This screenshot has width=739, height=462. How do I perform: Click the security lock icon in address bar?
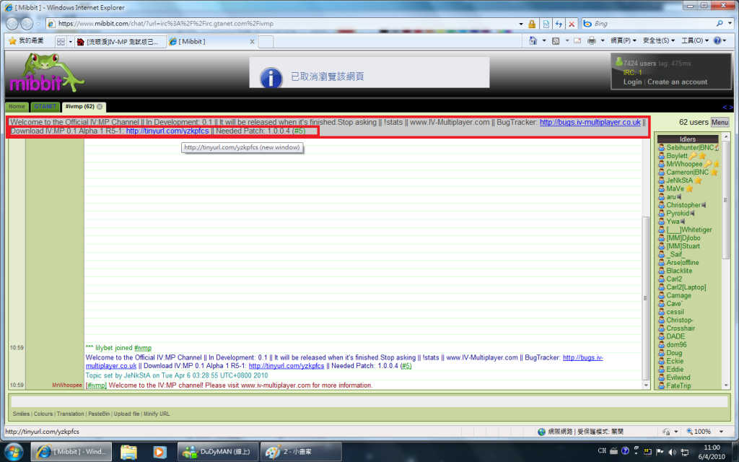pos(532,23)
